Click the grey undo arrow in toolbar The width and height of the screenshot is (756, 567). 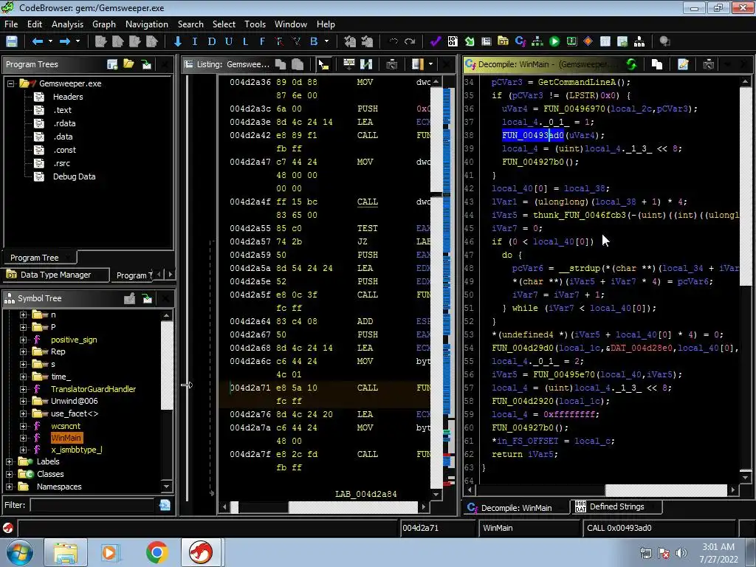(x=394, y=41)
